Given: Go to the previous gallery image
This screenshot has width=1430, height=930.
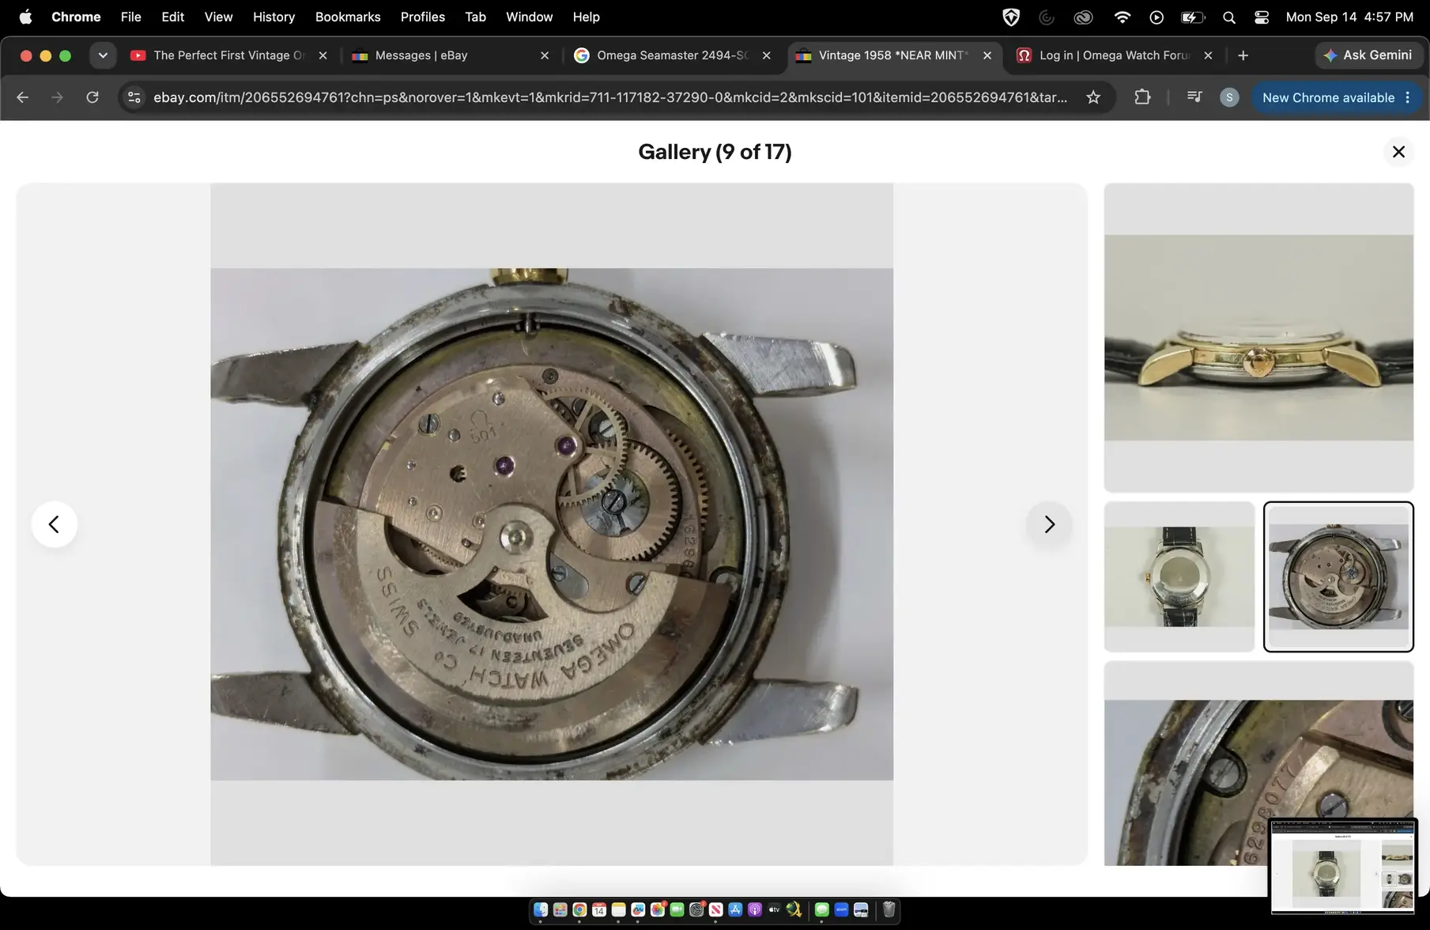Looking at the screenshot, I should click(x=54, y=524).
